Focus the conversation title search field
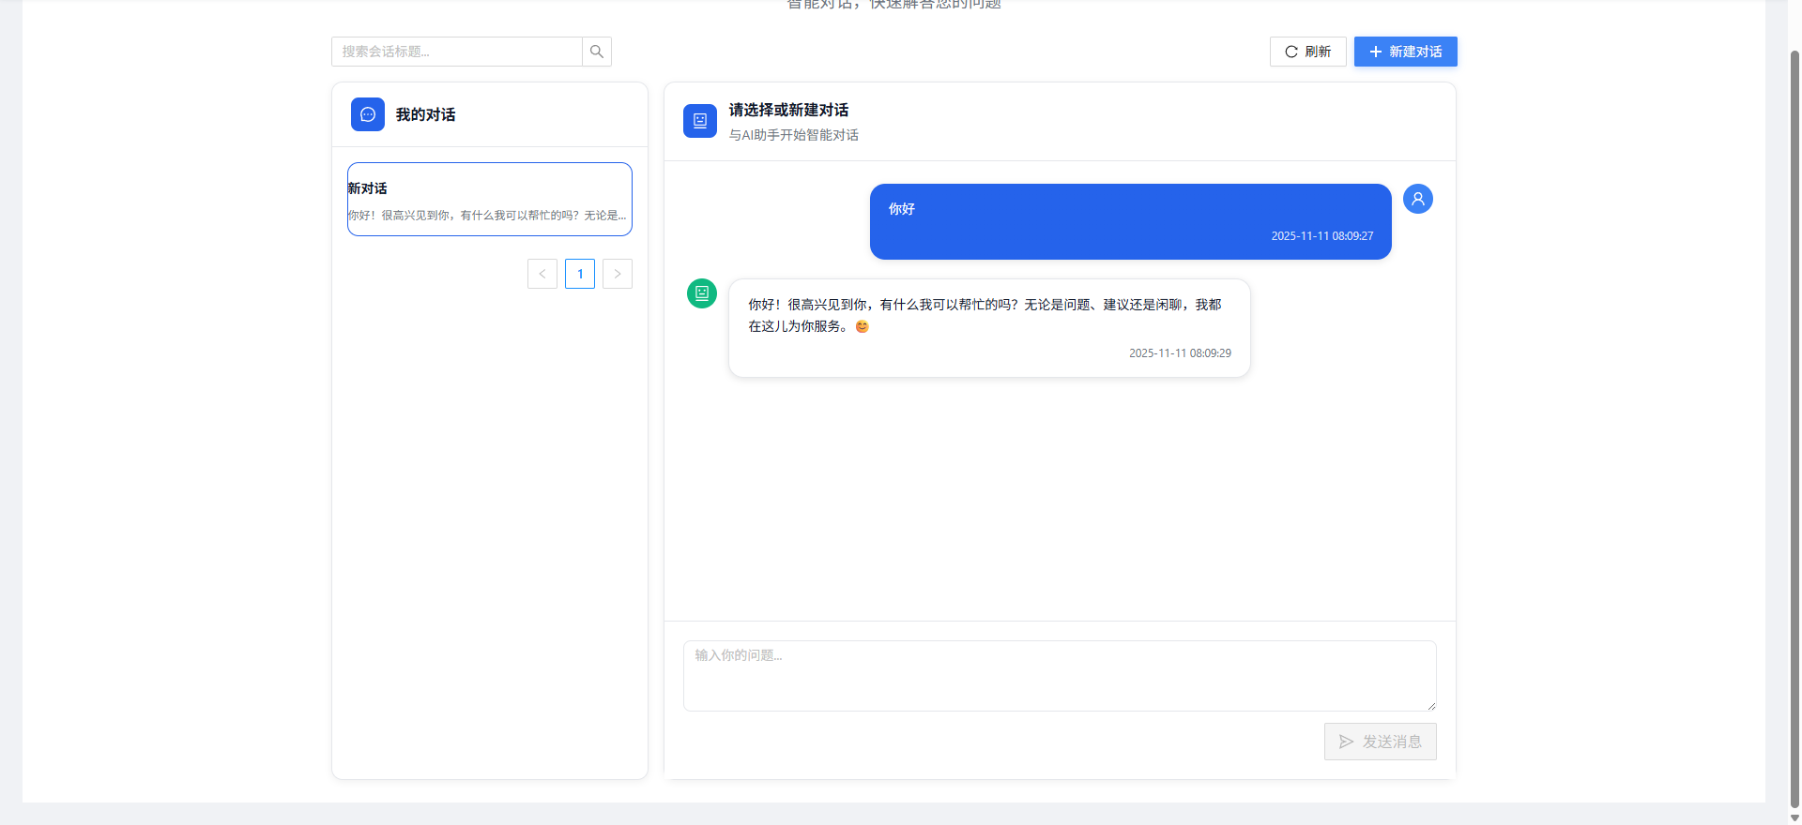 coord(457,52)
